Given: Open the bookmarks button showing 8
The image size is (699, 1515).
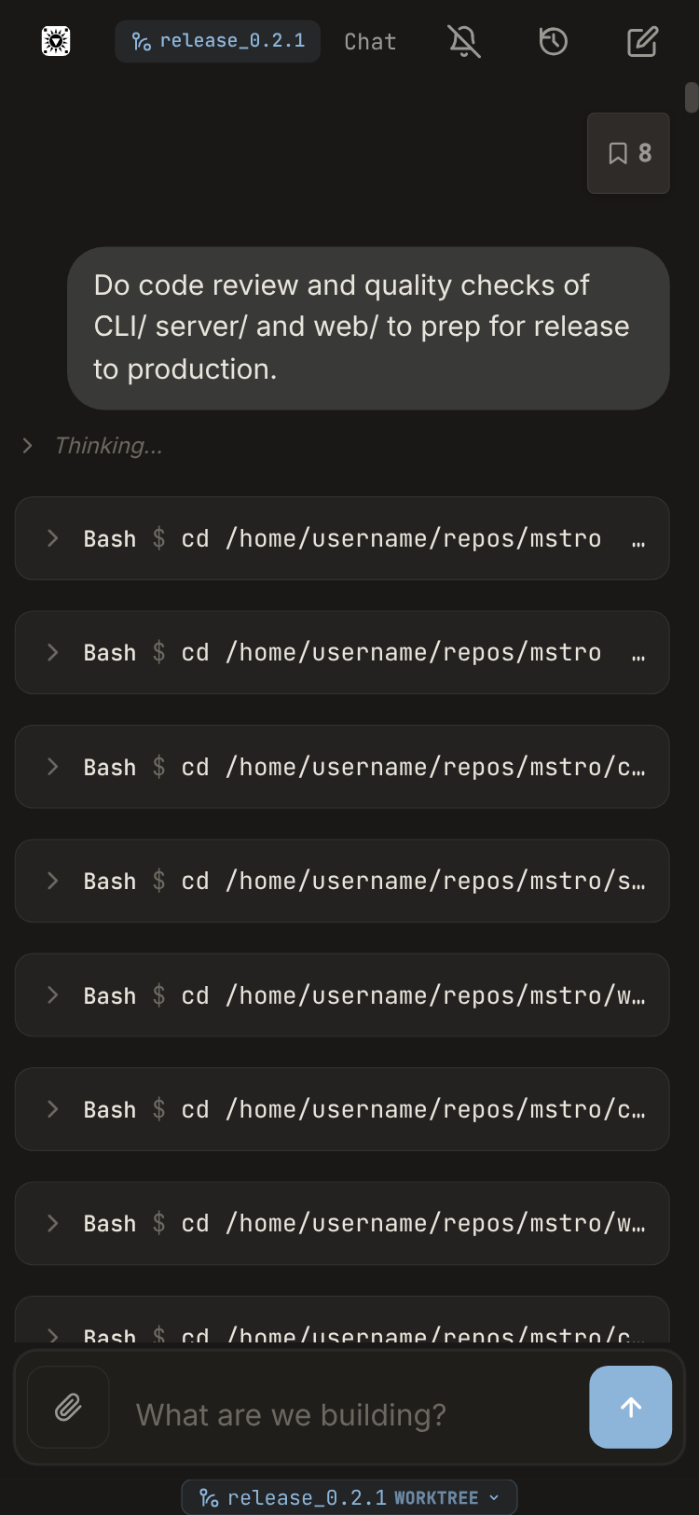Looking at the screenshot, I should pos(628,153).
